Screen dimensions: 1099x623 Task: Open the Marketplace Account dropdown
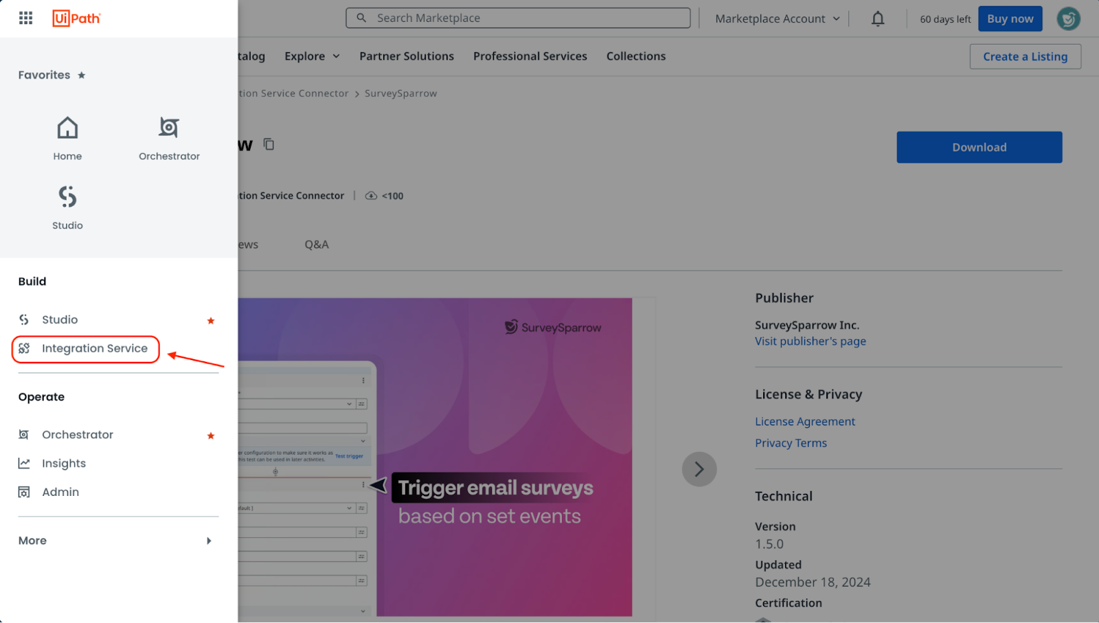(777, 19)
